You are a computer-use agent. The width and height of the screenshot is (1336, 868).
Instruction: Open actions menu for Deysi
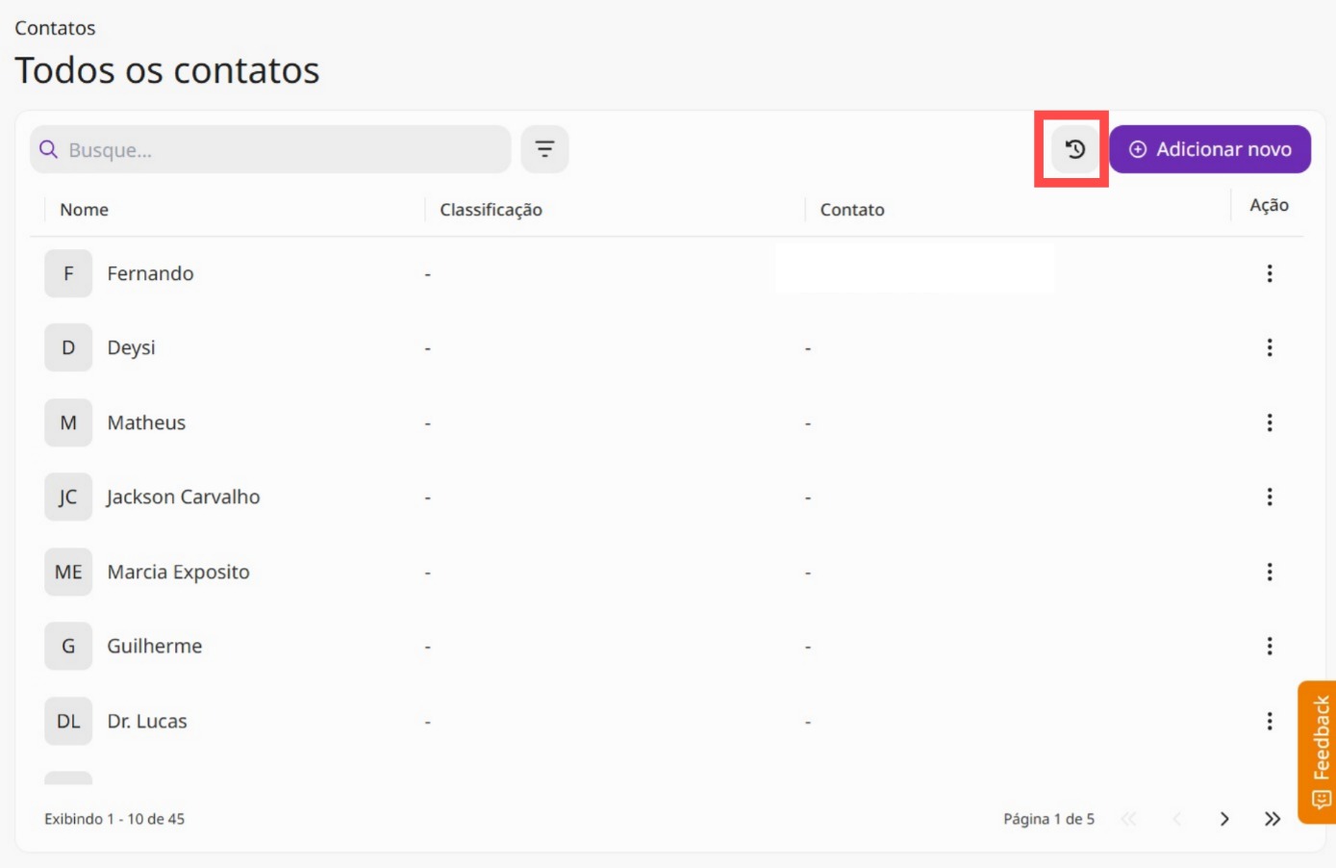[1270, 347]
